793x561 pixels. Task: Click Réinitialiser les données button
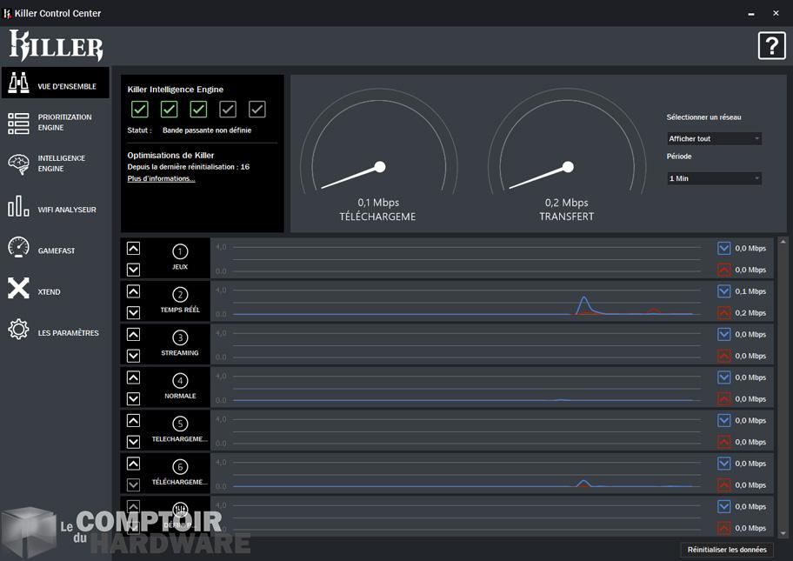[727, 550]
